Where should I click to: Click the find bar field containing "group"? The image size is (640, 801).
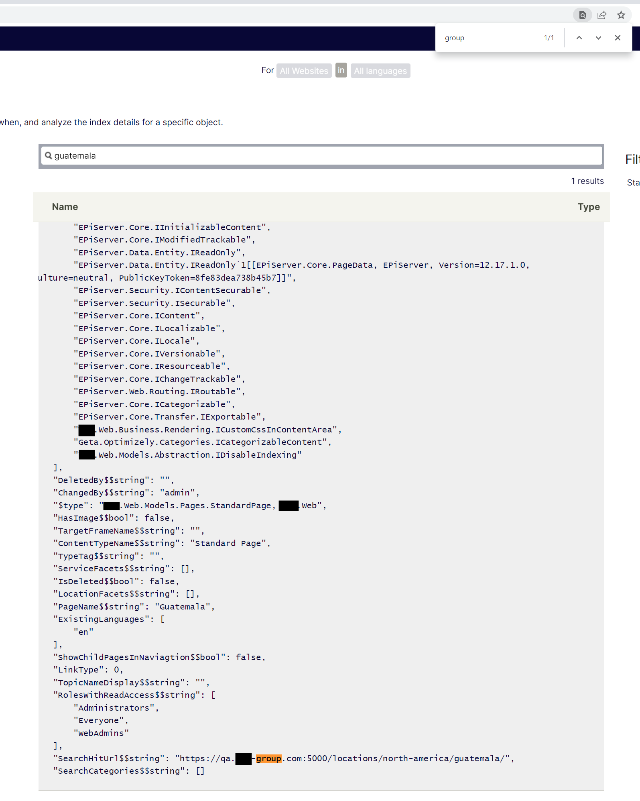(x=490, y=38)
